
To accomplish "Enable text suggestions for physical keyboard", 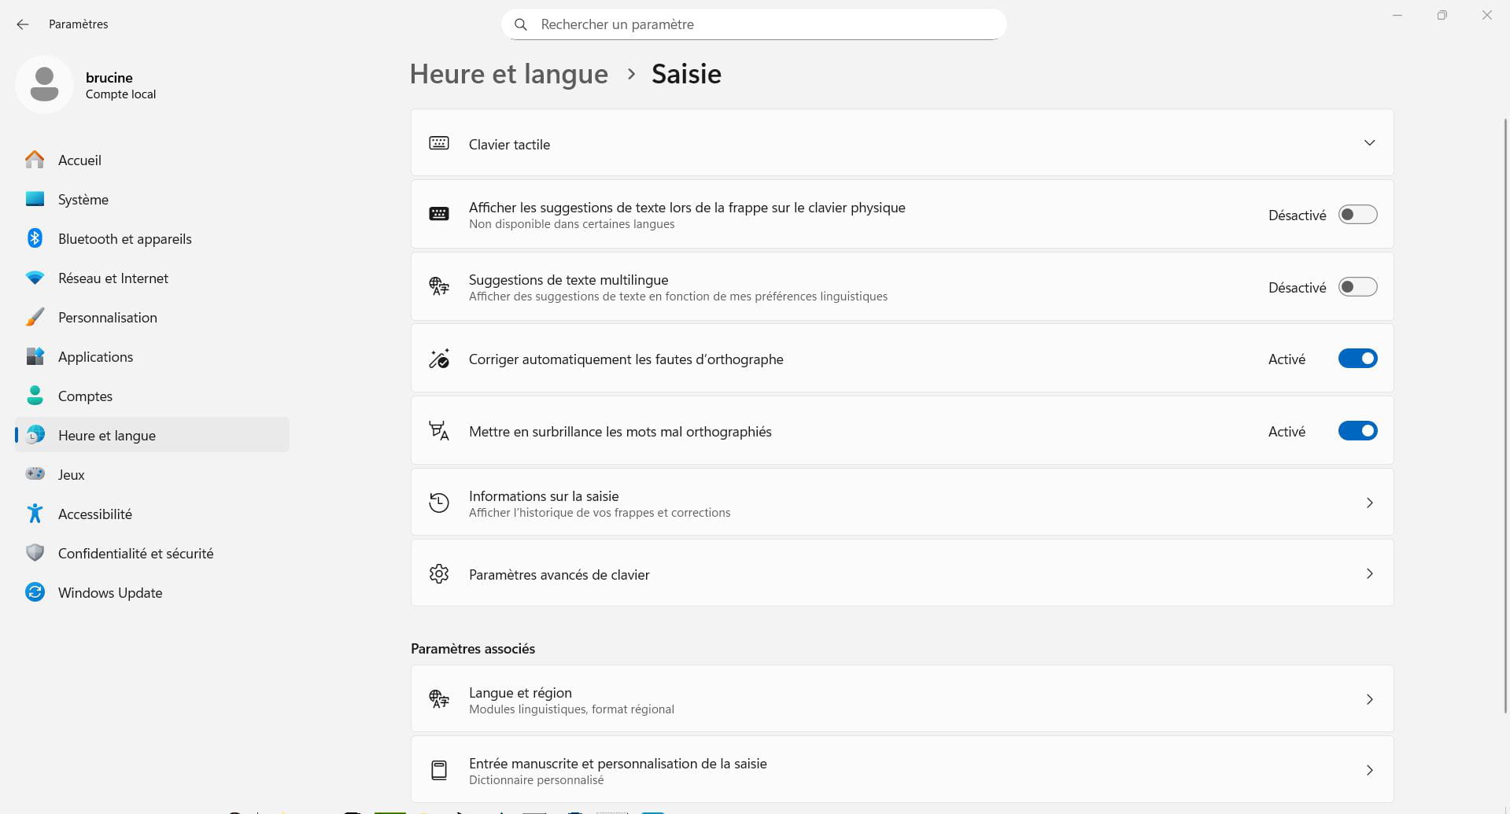I will click(x=1357, y=215).
